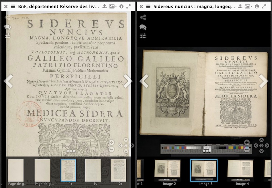Go to previous image in right viewer
Screen dimensions: 272x188
tap(144, 81)
